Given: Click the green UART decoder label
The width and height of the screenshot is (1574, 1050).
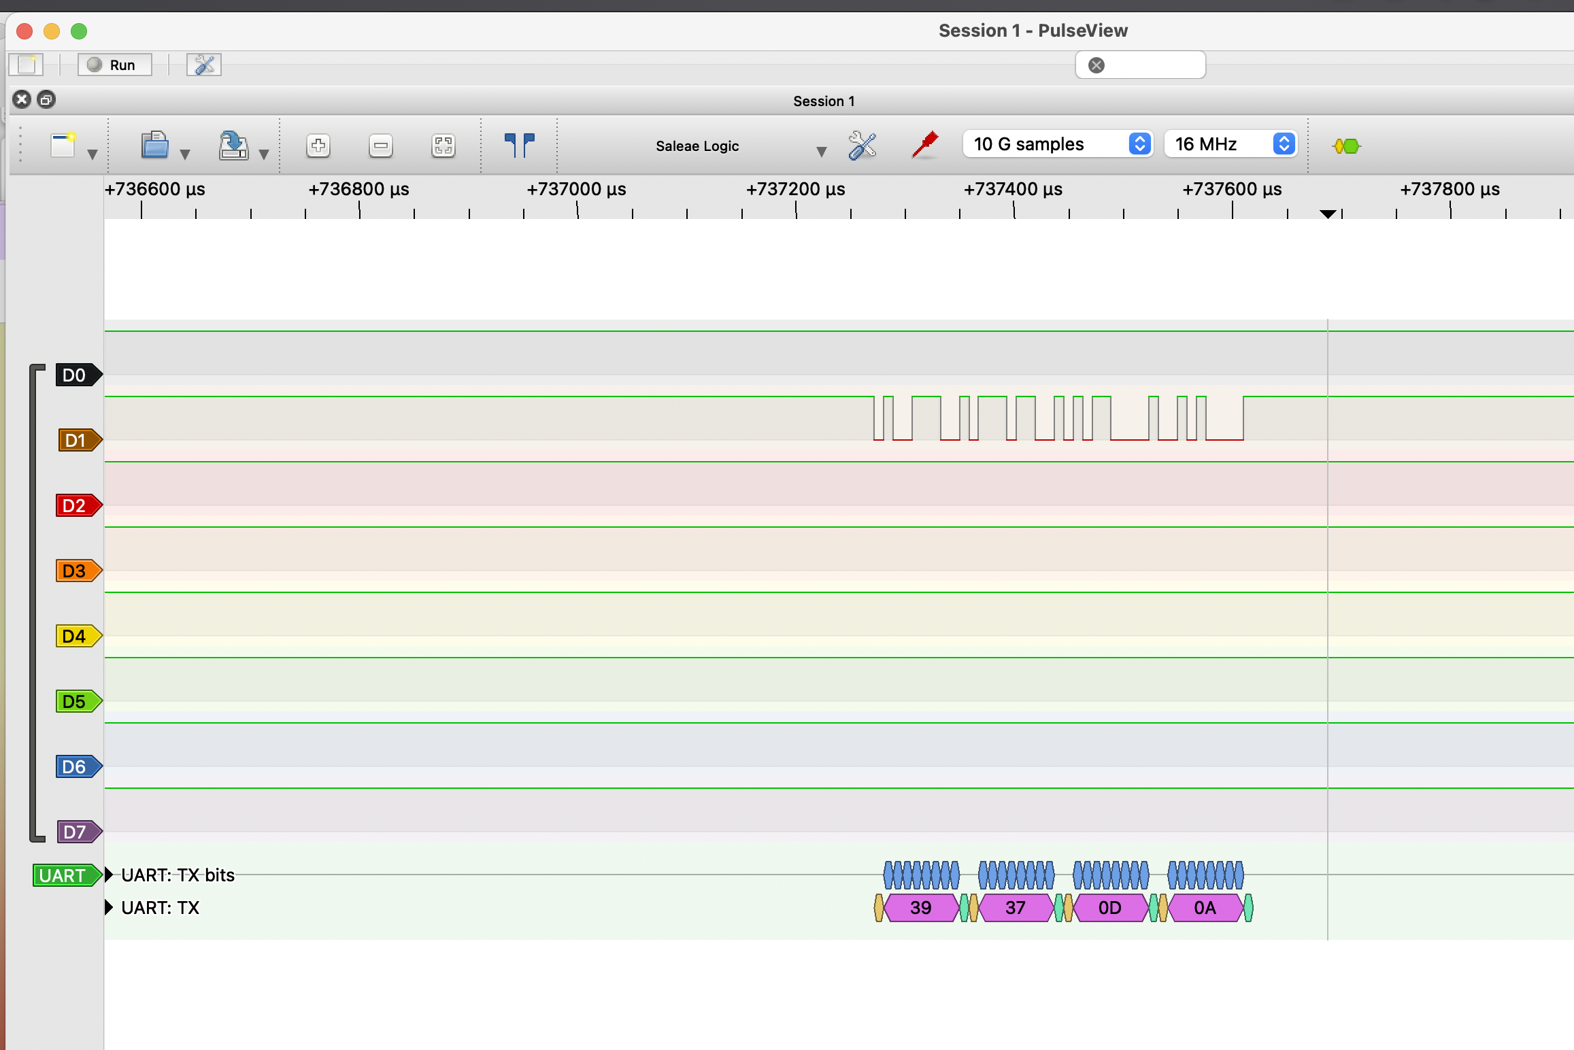Looking at the screenshot, I should tap(64, 875).
